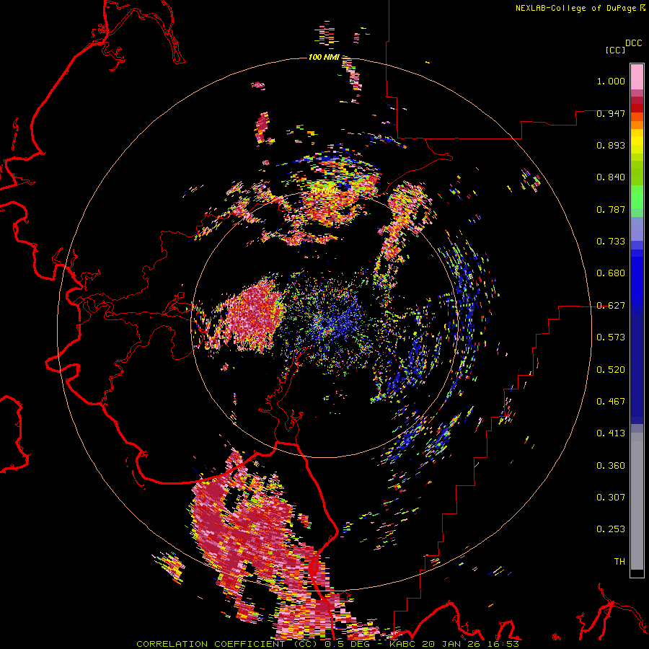Select the 0.787 scale value
The image size is (649, 649).
pos(611,209)
